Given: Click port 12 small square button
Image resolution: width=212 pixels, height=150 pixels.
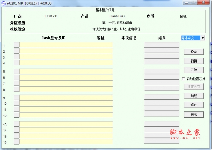Looking at the screenshot, I should click(17, 115).
